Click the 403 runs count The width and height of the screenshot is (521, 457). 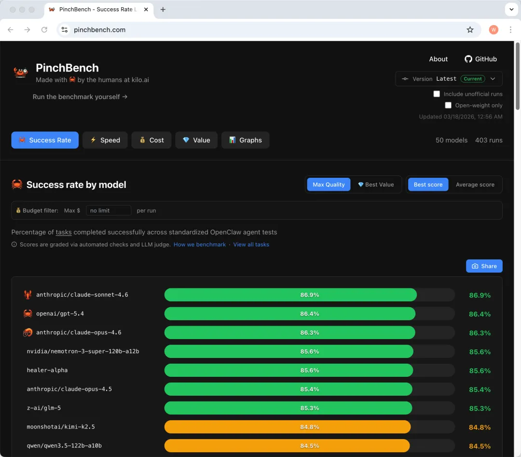point(488,140)
